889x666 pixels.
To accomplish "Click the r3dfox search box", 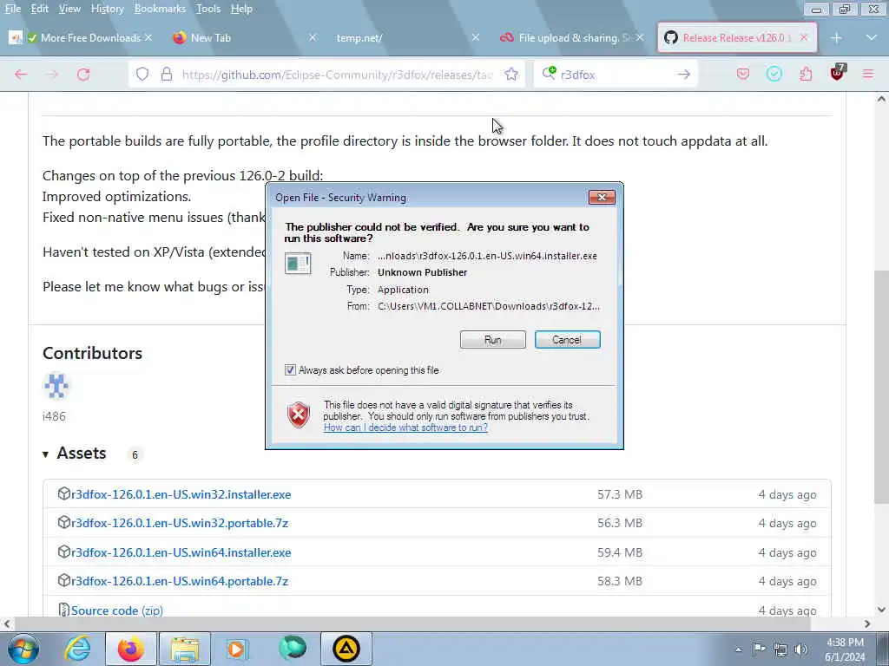I will click(616, 75).
